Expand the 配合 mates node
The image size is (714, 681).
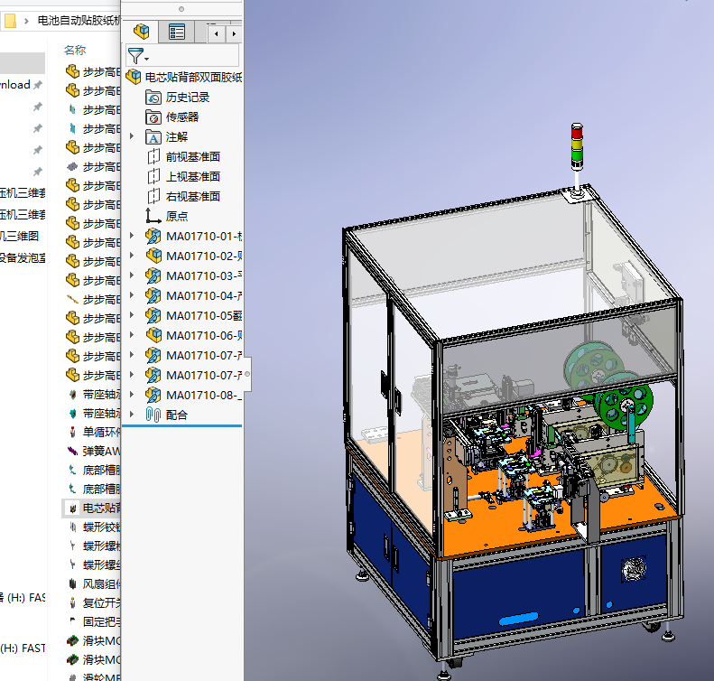tap(132, 414)
